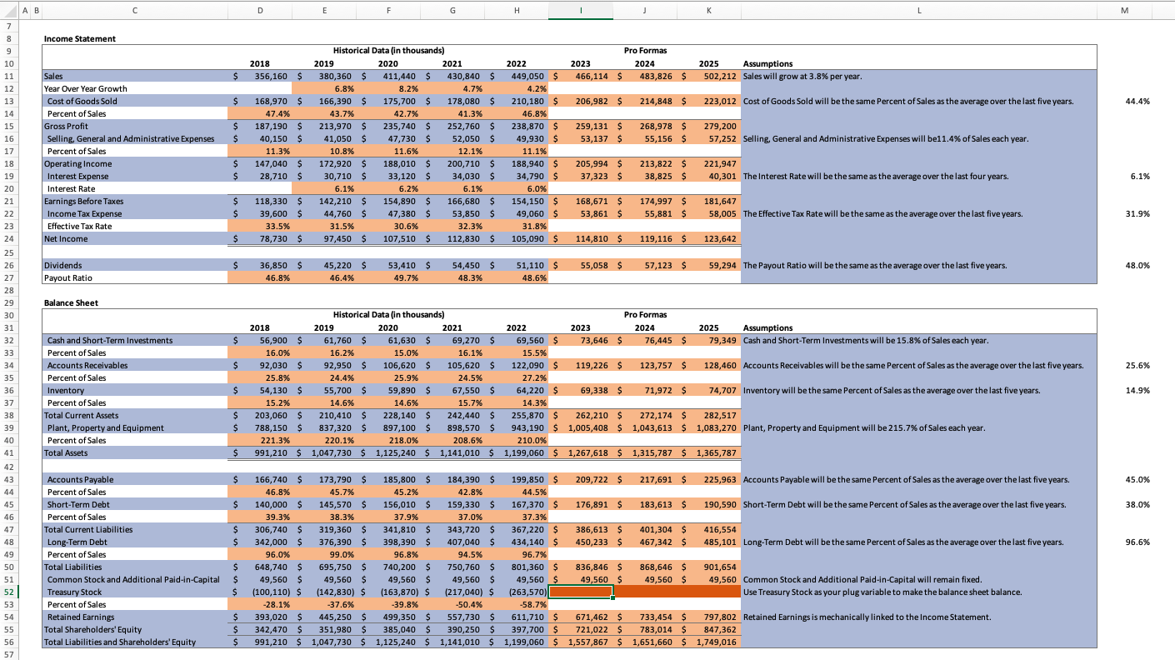Click the "Inventory" label cell
Viewport: 1175px width, 660px height.
click(x=66, y=390)
